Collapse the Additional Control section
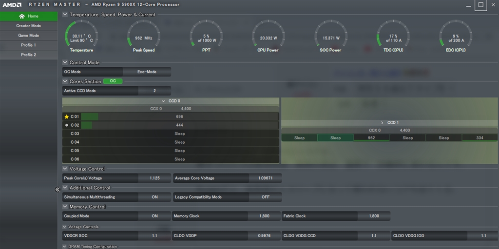Viewport: 499px width, 249px height. pos(65,188)
